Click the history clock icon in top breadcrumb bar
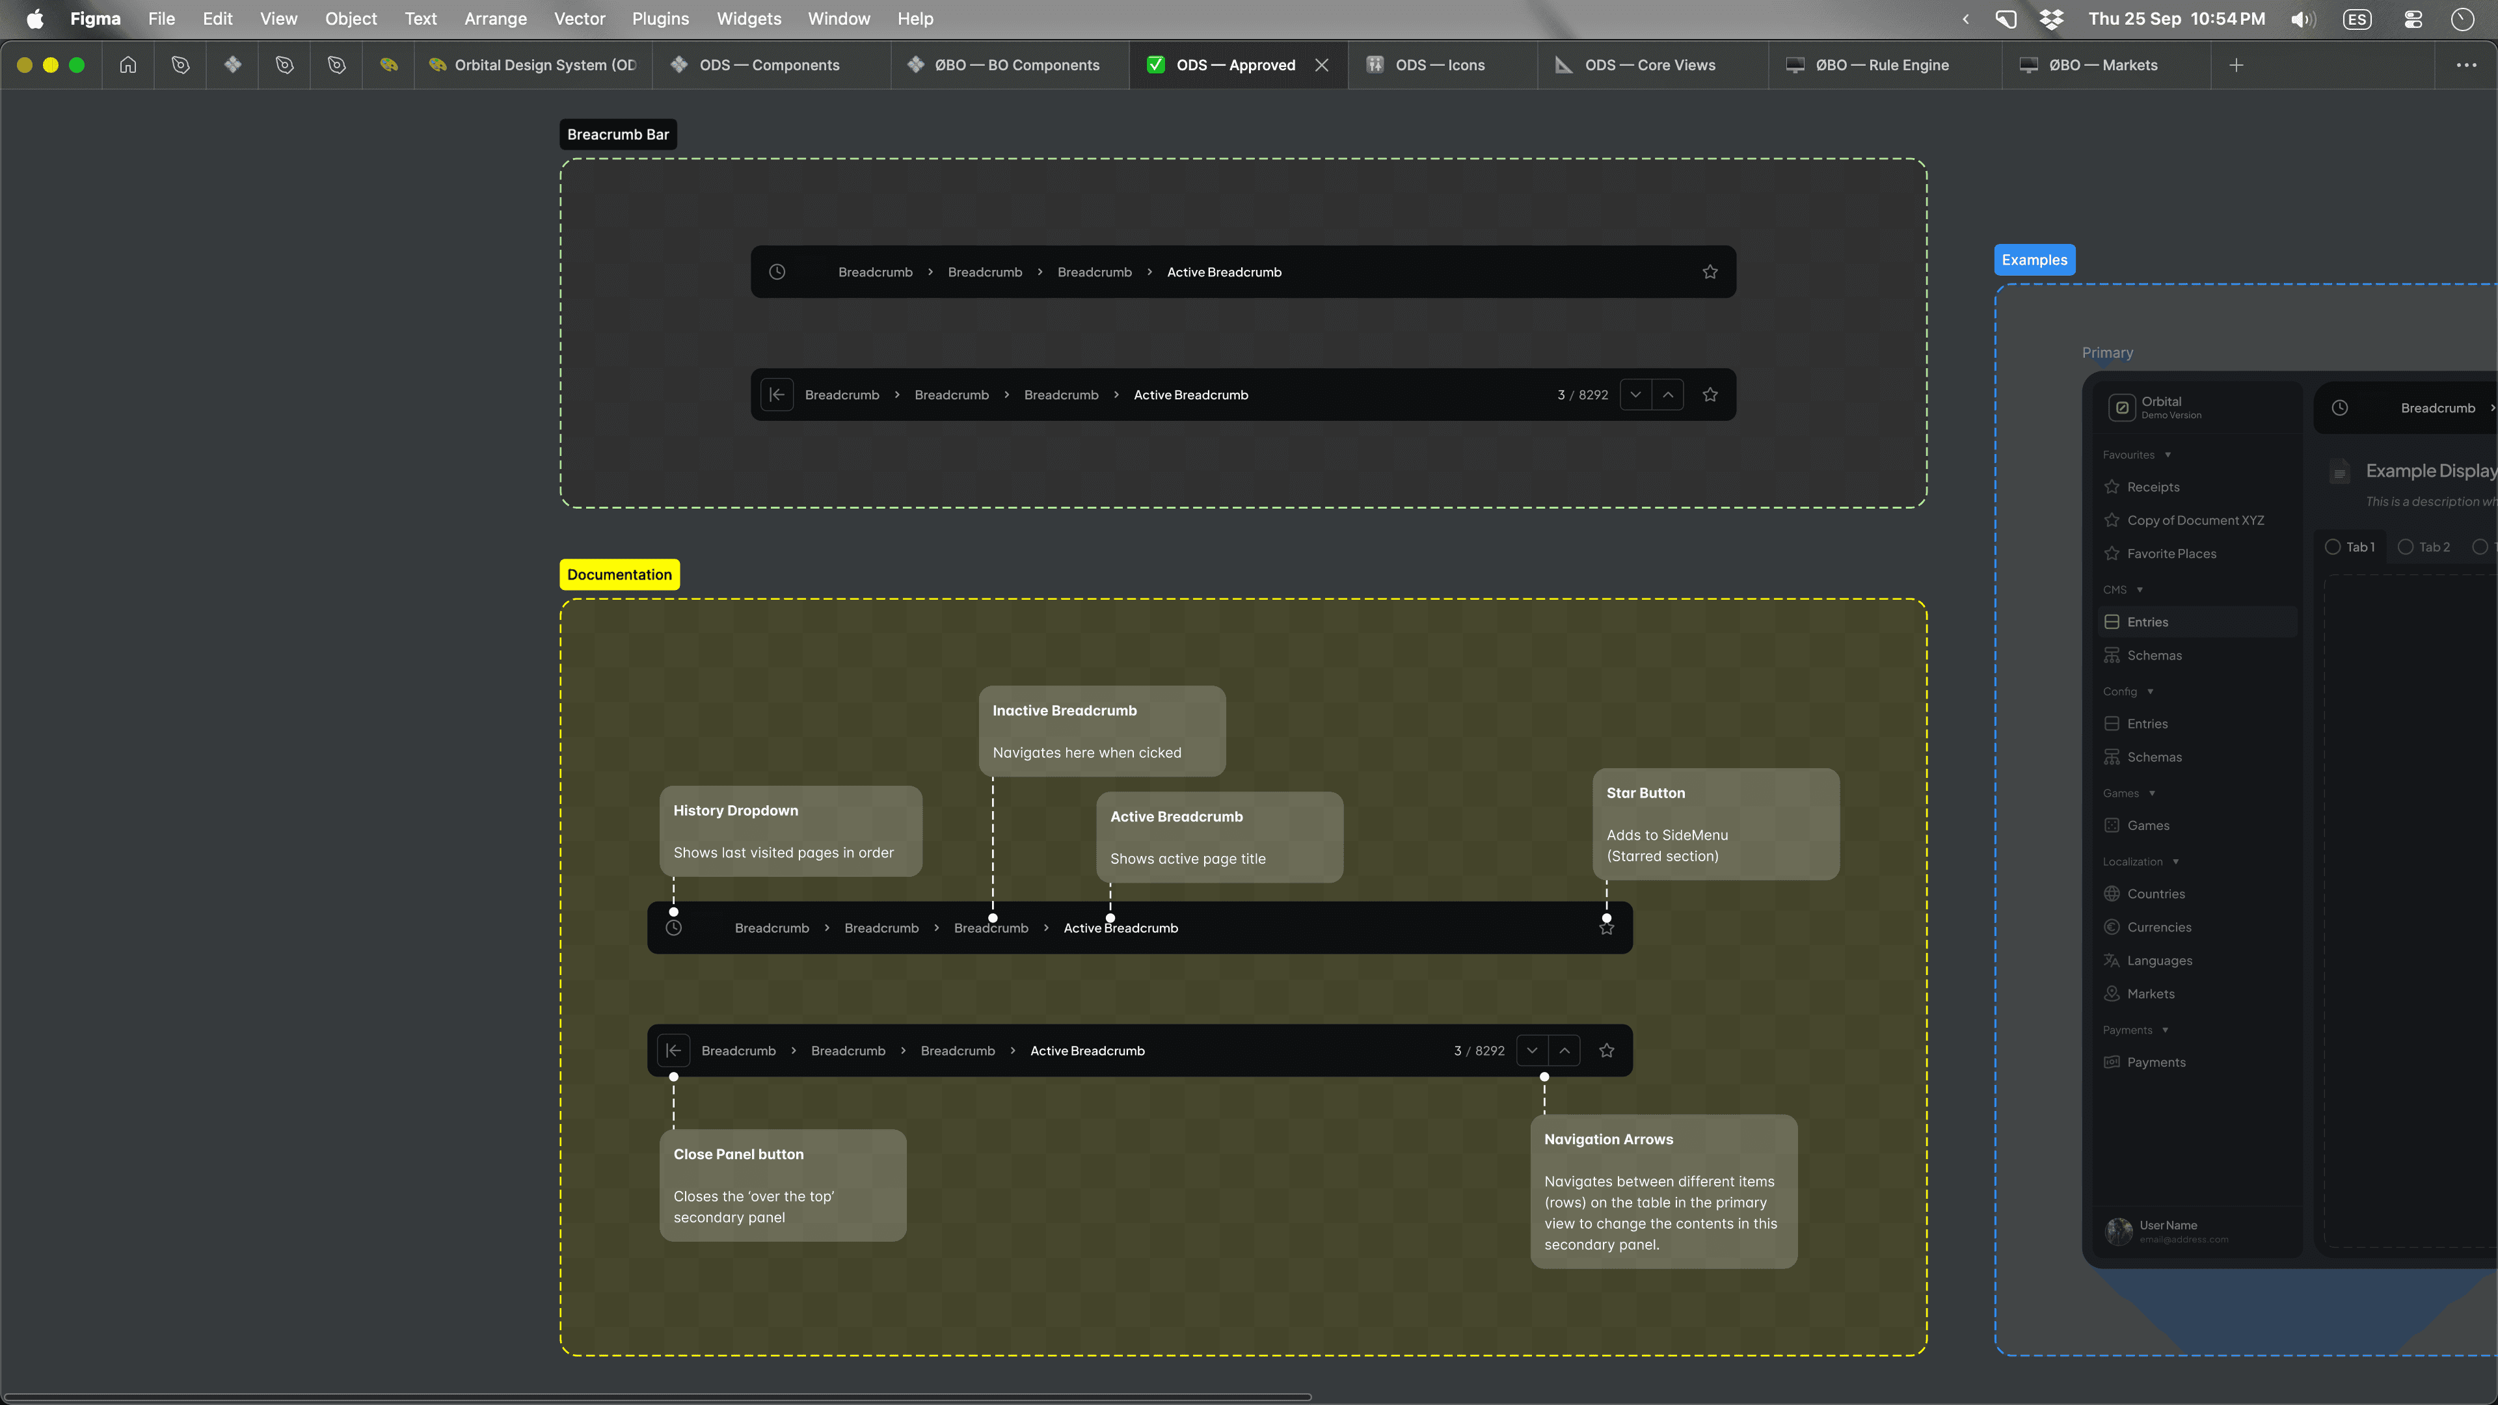Screen dimensions: 2498x1405 click(x=777, y=271)
